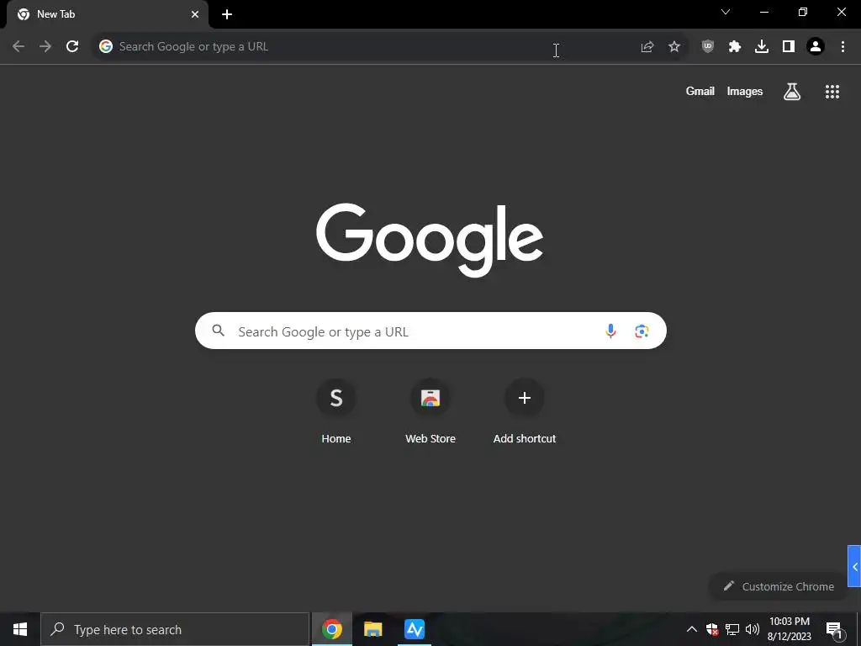The width and height of the screenshot is (861, 646).
Task: Click the Google logo
Action: (x=430, y=240)
